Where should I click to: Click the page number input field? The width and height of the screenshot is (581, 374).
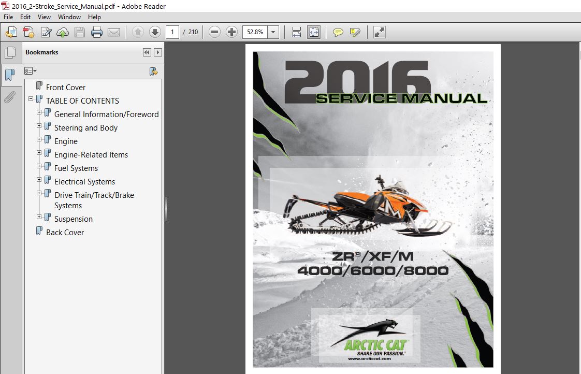coord(172,32)
